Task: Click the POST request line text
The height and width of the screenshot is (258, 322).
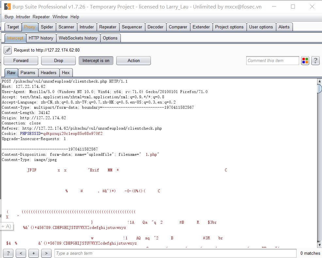Action: pyautogui.click(x=65, y=81)
